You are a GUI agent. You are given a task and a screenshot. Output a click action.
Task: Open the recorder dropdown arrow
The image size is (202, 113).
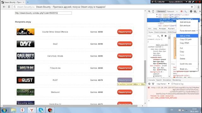pos(187,2)
